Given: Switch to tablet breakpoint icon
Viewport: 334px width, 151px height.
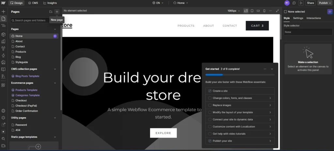Looking at the screenshot, I should (252, 11).
